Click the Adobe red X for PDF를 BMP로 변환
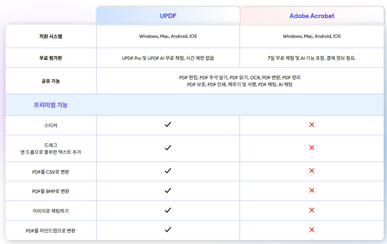Screen dimensions: 387x244 pos(312,191)
